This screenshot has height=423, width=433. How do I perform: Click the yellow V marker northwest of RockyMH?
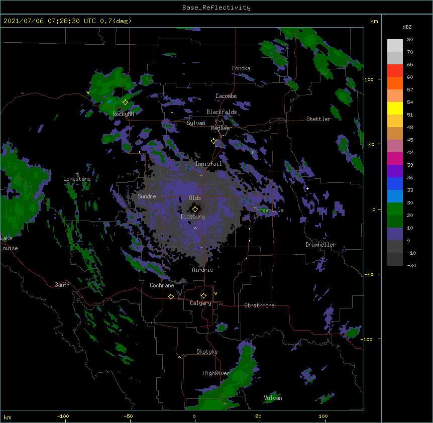pos(88,92)
